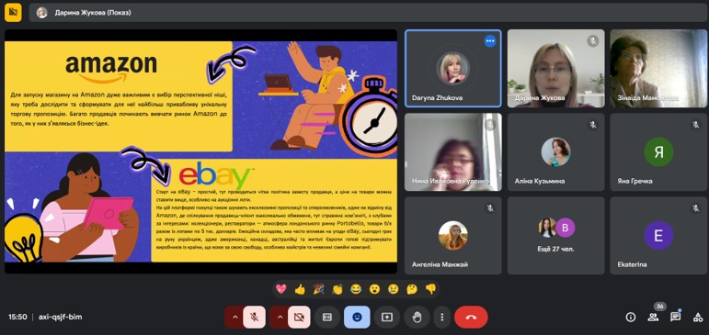Close emoji reactions bar with smiley button
Viewport: 709px width, 335px height.
coord(357,317)
